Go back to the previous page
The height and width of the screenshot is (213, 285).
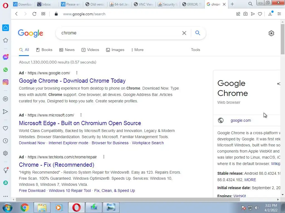pos(16,14)
